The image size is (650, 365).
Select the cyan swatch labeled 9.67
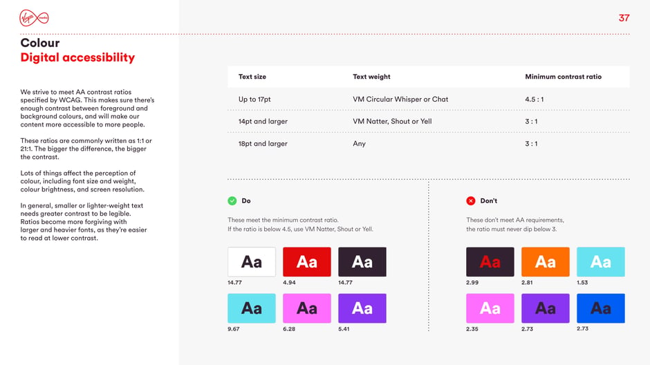[251, 308]
